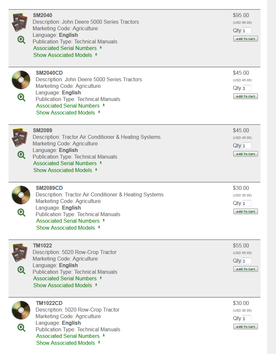Click the magnifier icon under TM1022 manual
Image resolution: width=276 pixels, height=354 pixels.
pyautogui.click(x=21, y=270)
